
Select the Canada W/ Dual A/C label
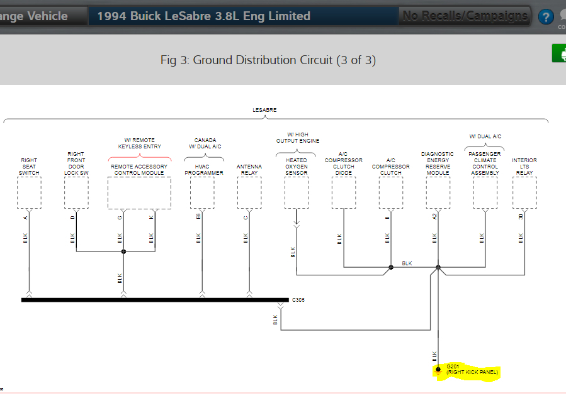click(x=205, y=143)
